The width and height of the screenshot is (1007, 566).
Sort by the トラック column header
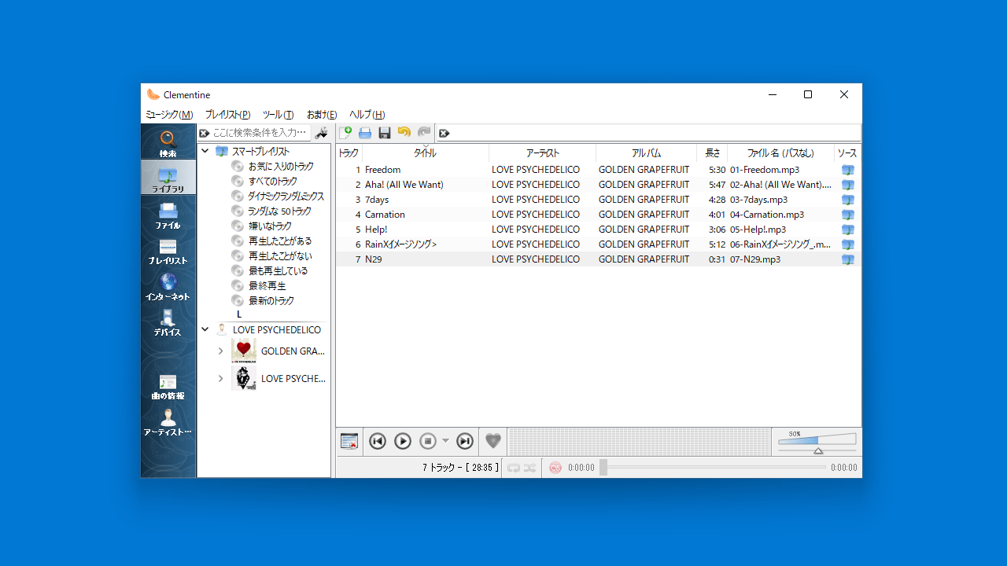click(349, 153)
